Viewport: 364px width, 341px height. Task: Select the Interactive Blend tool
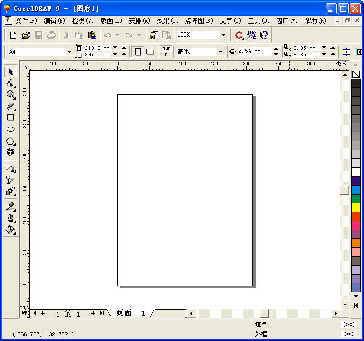[x=10, y=191]
